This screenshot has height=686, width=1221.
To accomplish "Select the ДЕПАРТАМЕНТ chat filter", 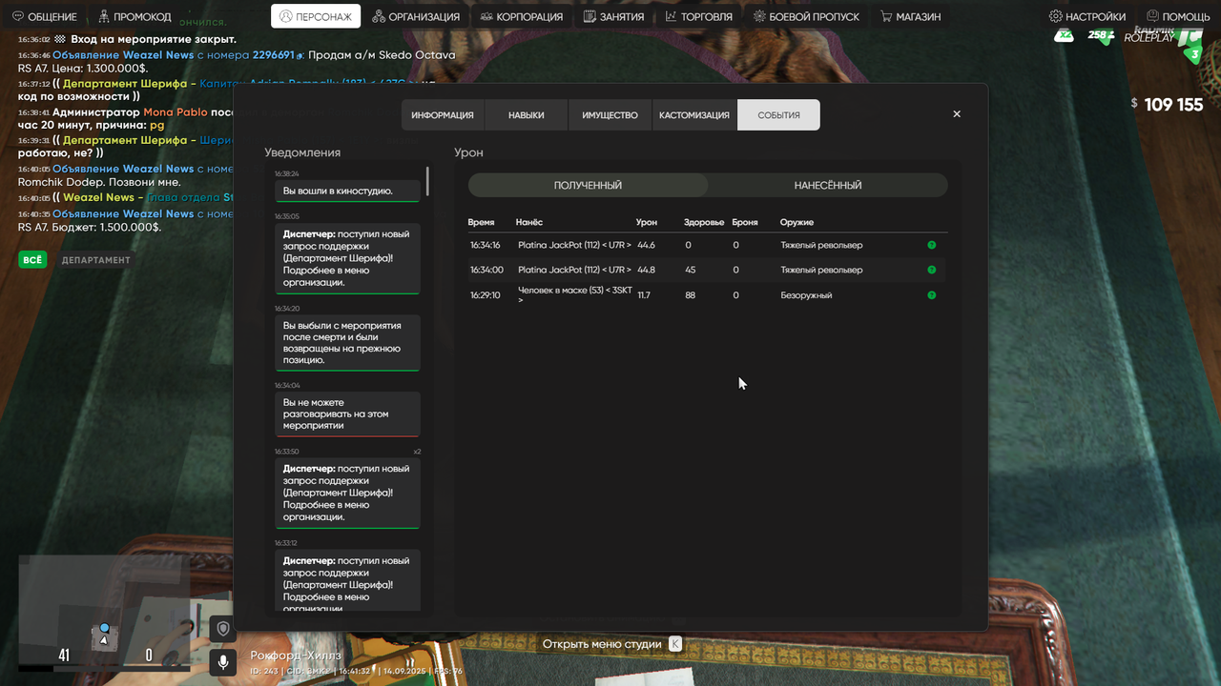I will pyautogui.click(x=96, y=259).
